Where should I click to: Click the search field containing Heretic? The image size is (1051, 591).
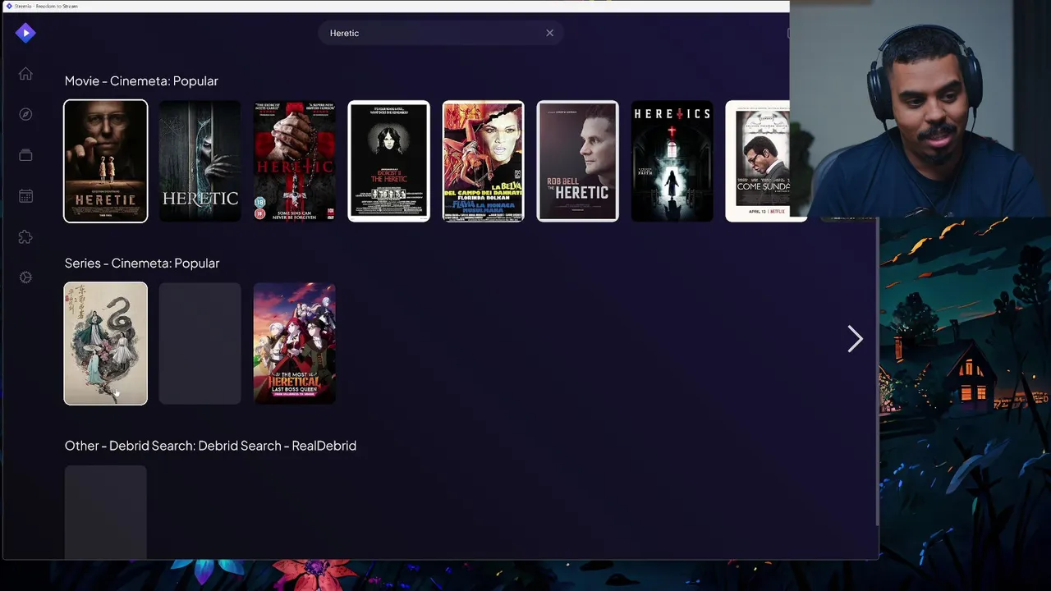[441, 33]
